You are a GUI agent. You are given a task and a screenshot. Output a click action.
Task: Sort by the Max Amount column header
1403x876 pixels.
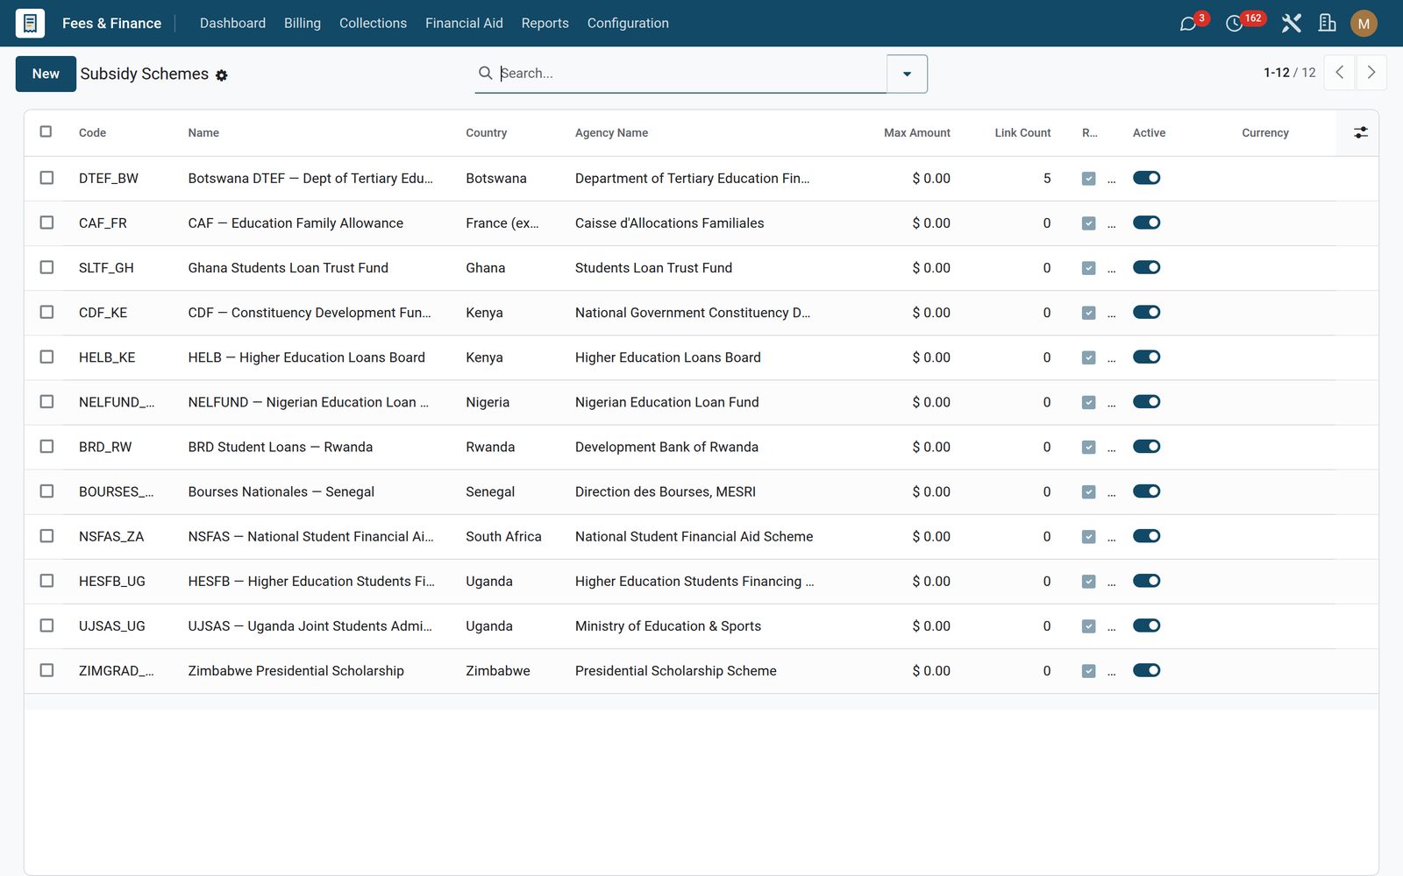[916, 132]
